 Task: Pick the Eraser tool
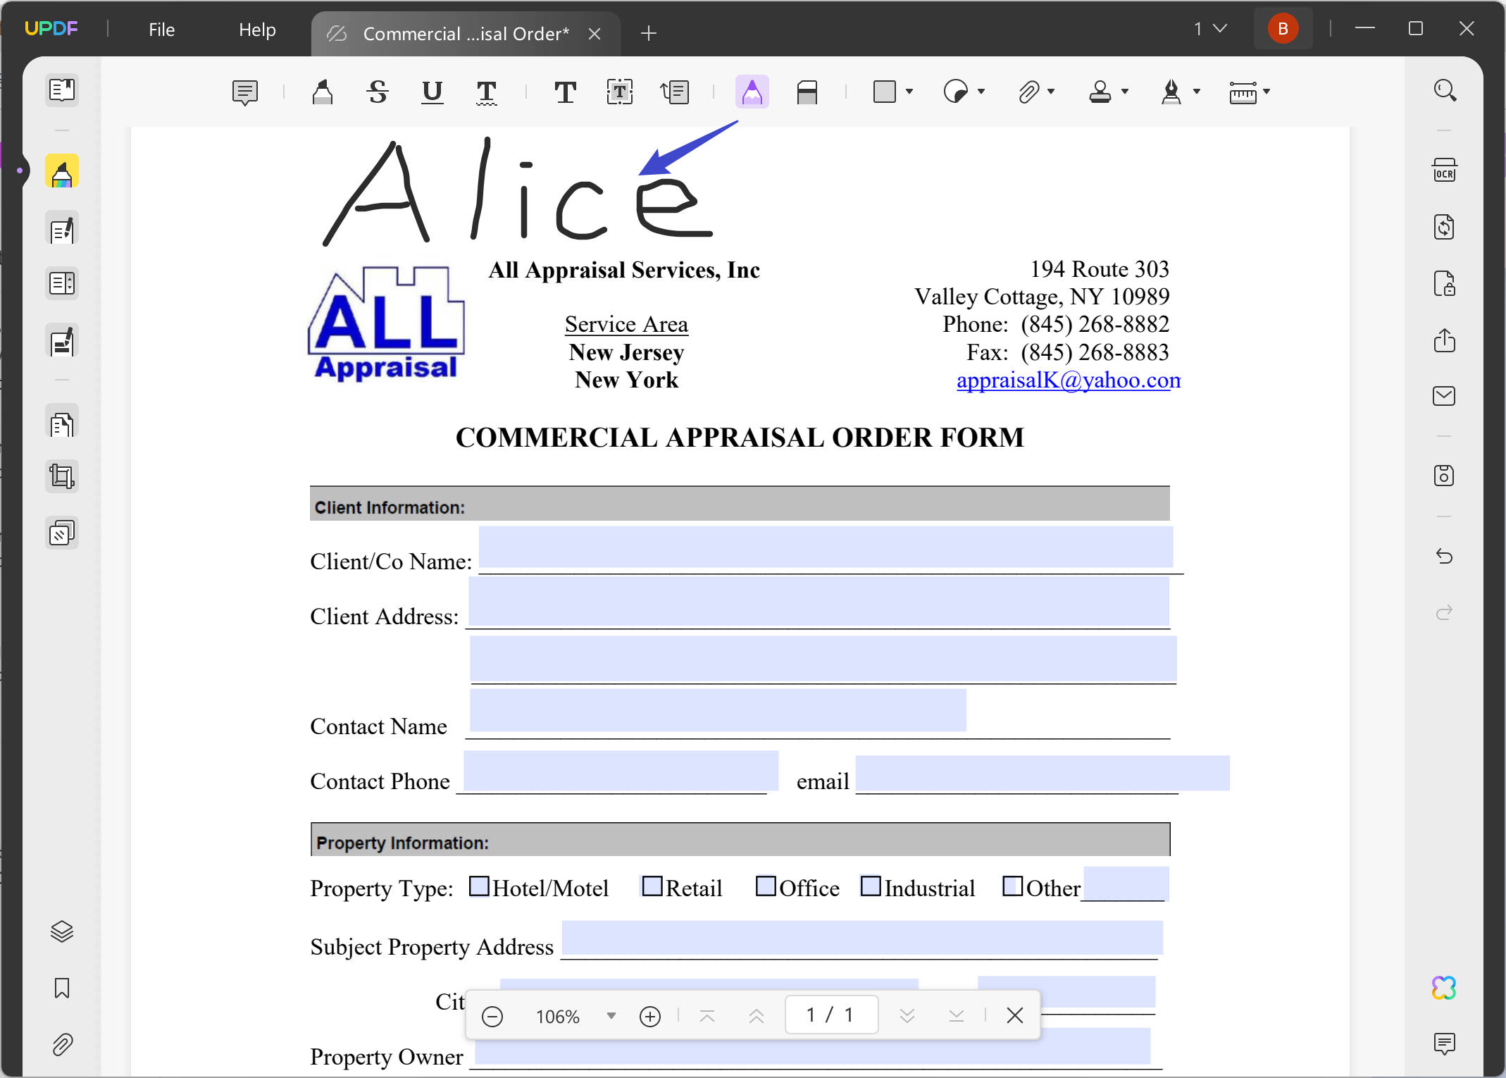click(807, 92)
